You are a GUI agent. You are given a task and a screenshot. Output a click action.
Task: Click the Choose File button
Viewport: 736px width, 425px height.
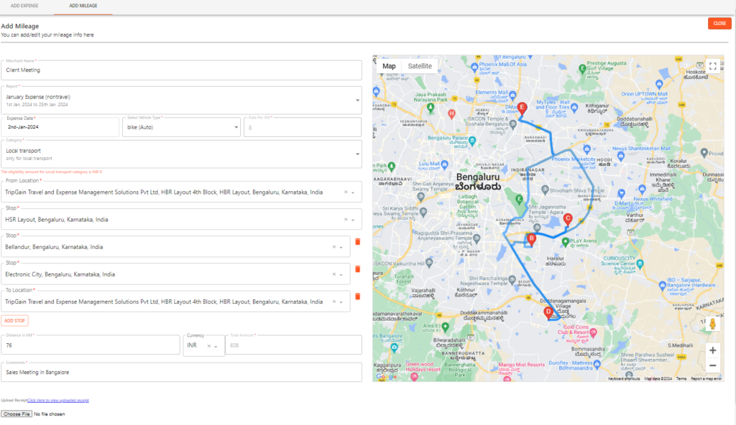click(x=17, y=414)
